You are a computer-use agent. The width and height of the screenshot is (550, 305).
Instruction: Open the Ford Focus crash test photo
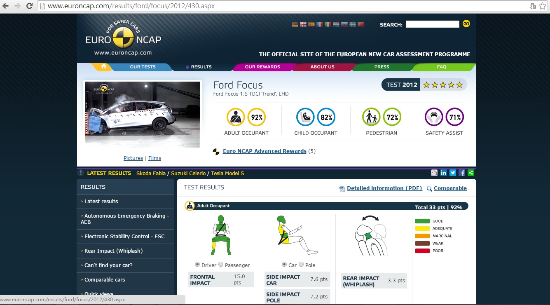[143, 114]
